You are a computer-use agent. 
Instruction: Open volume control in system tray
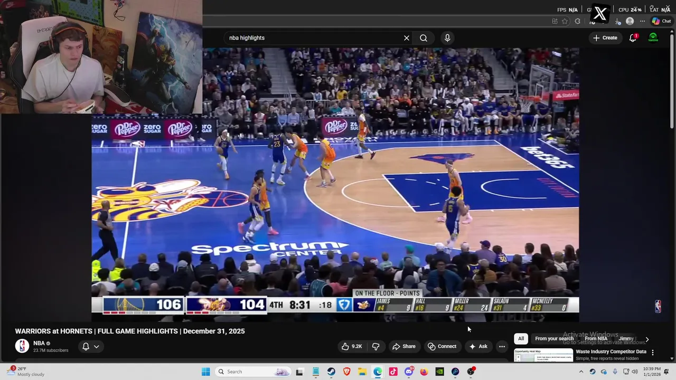tap(635, 372)
